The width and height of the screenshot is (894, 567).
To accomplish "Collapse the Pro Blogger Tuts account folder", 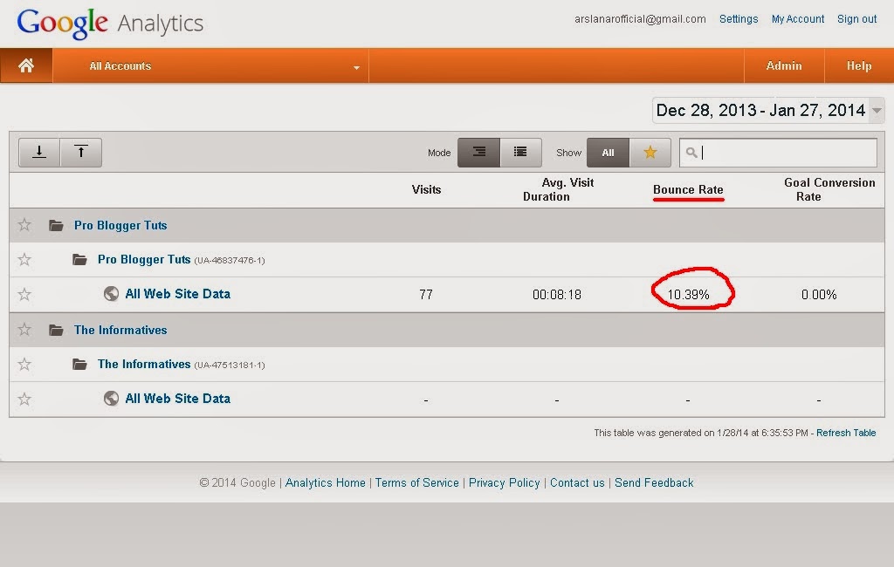I will (x=56, y=225).
